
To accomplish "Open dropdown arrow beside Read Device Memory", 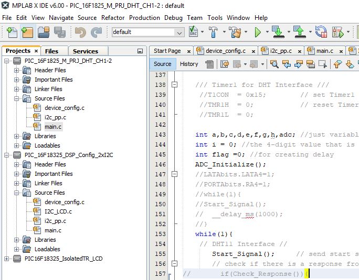I will point(310,32).
